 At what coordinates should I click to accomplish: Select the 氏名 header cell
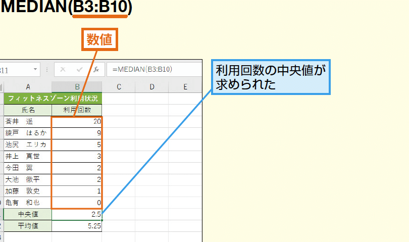click(x=28, y=110)
